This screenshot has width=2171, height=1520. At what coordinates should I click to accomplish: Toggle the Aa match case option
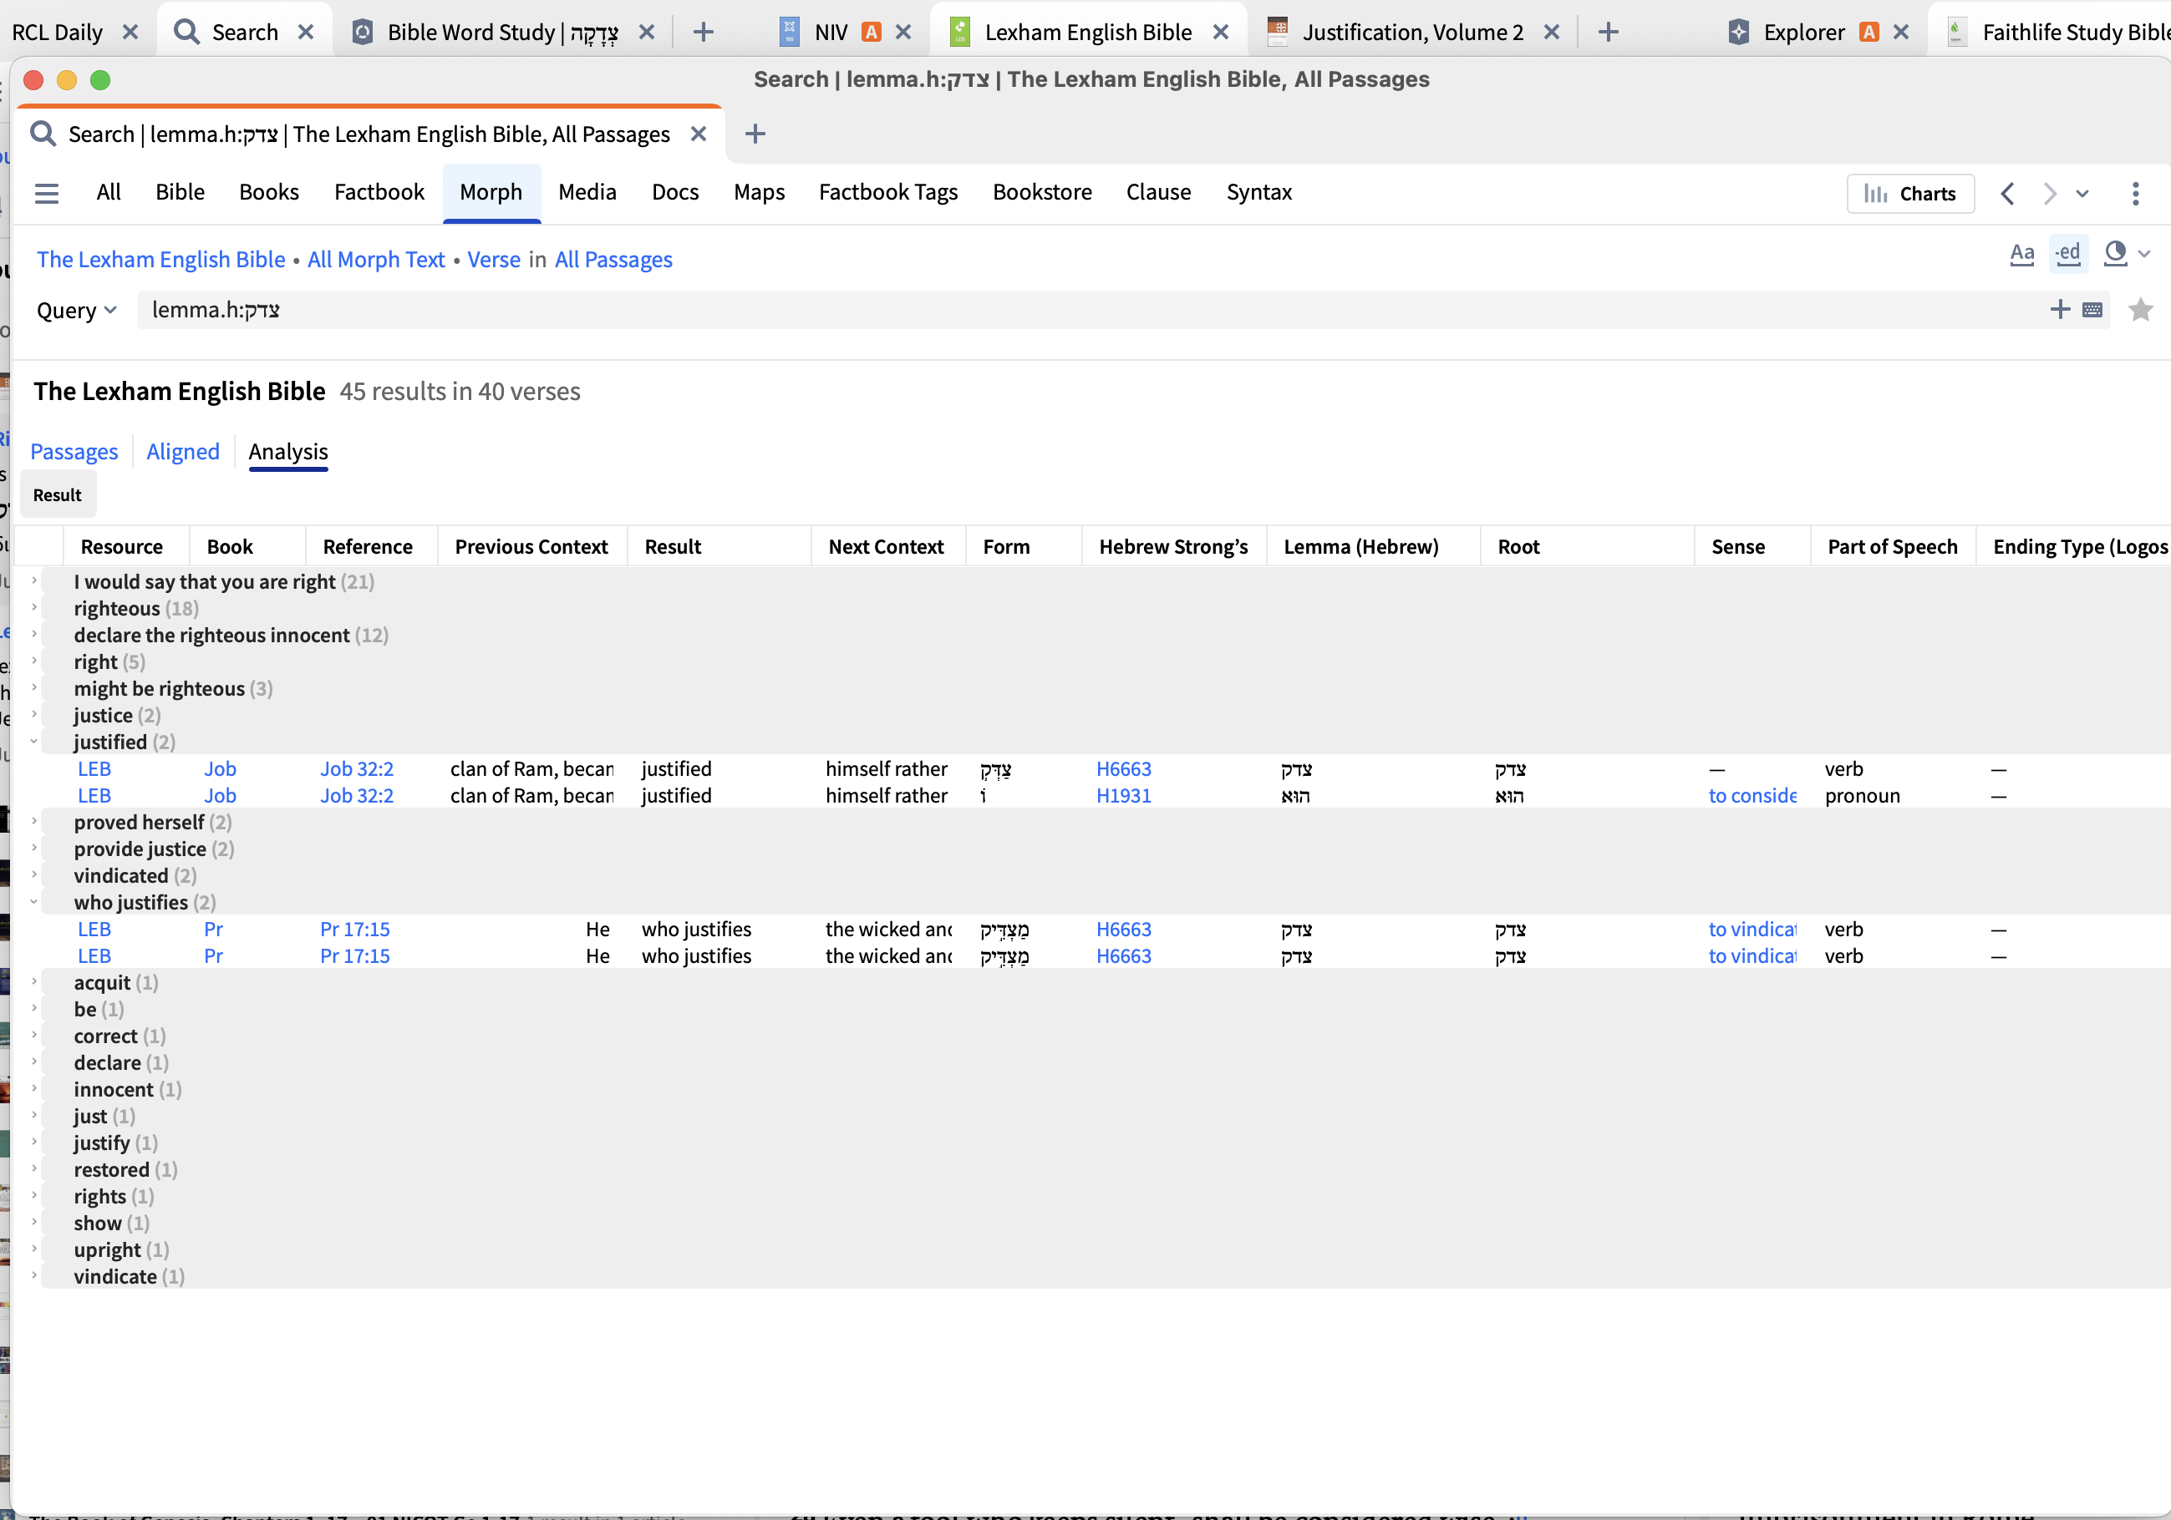[2021, 253]
